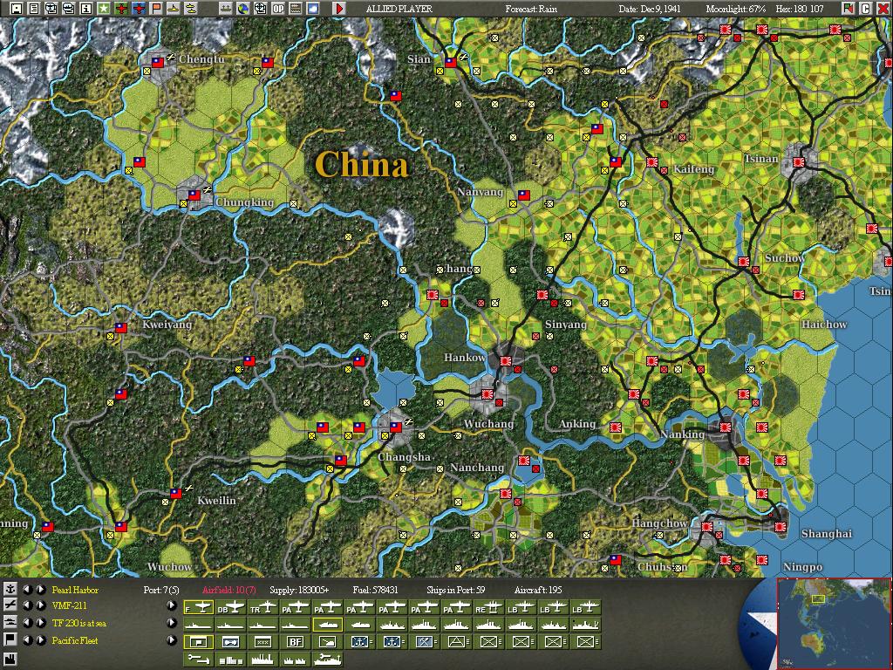The height and width of the screenshot is (670, 893).
Task: Click the flag icon beside Pacific Fleet
Action: [10, 640]
